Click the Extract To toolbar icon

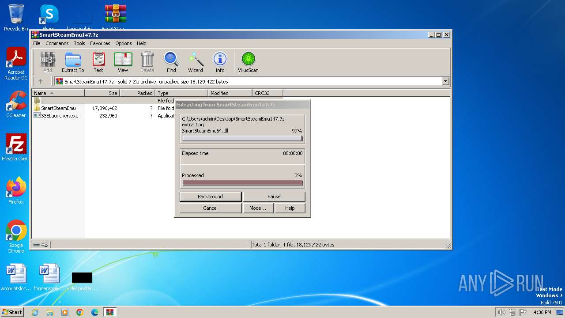tap(73, 62)
